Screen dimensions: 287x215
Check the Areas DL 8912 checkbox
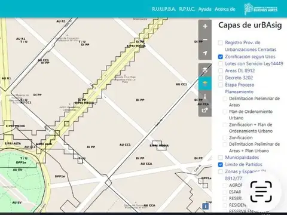[x=220, y=70]
